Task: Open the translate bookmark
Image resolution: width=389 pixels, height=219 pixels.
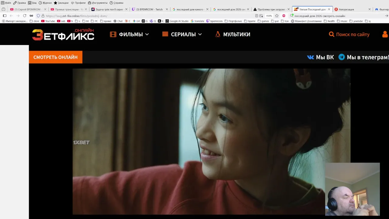Action: coord(198,21)
